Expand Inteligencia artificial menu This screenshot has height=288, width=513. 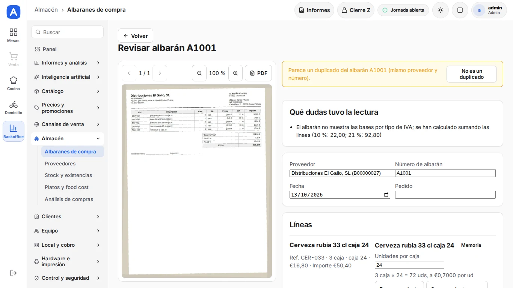(68, 77)
